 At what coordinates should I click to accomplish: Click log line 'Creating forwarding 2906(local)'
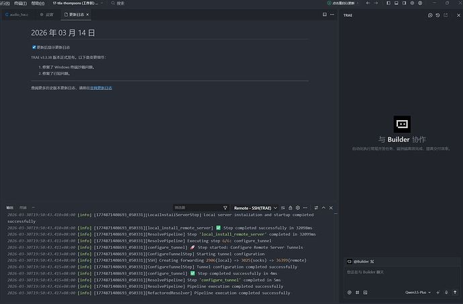tap(157, 260)
